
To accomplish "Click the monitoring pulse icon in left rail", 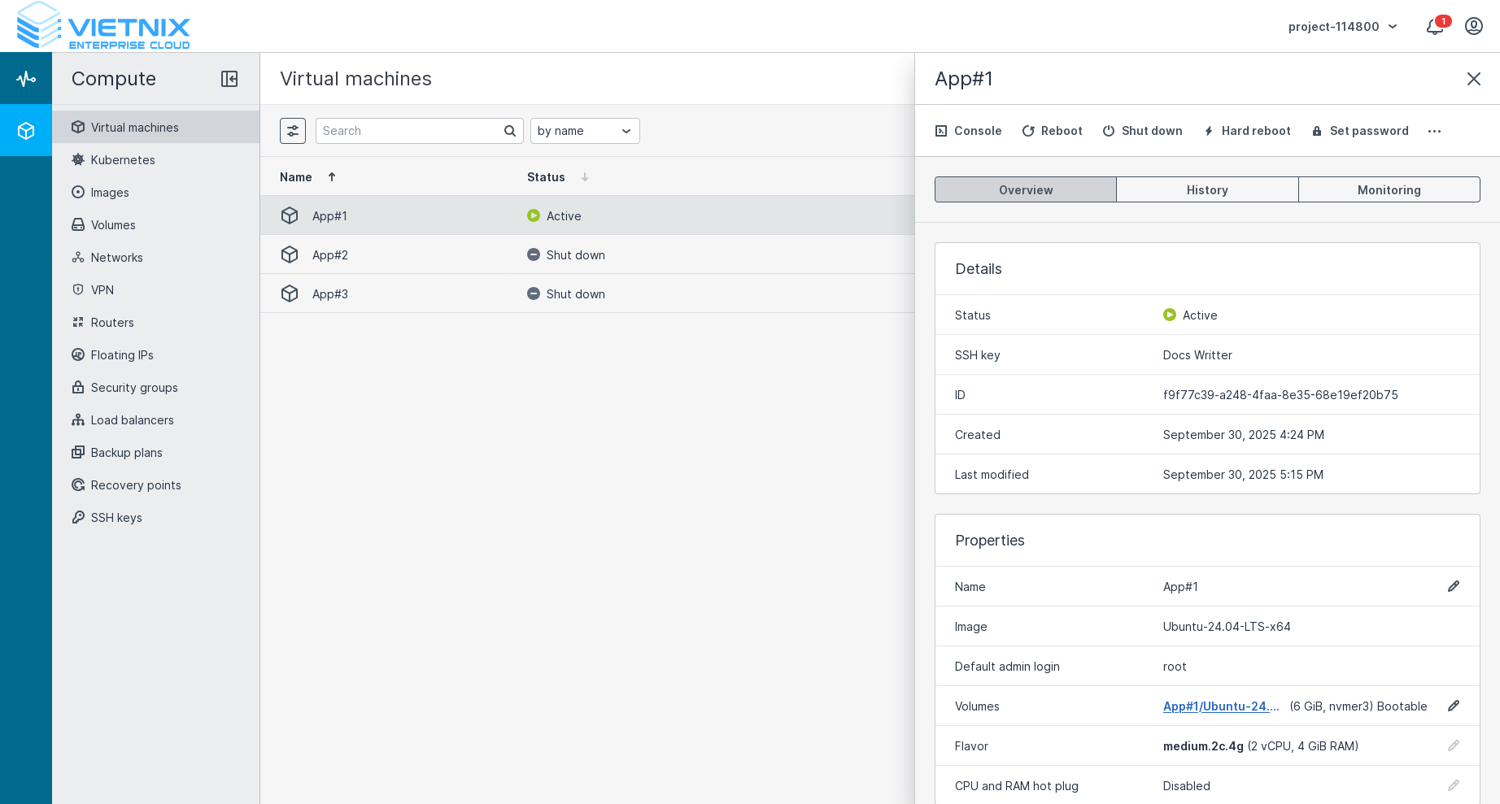I will pos(26,79).
